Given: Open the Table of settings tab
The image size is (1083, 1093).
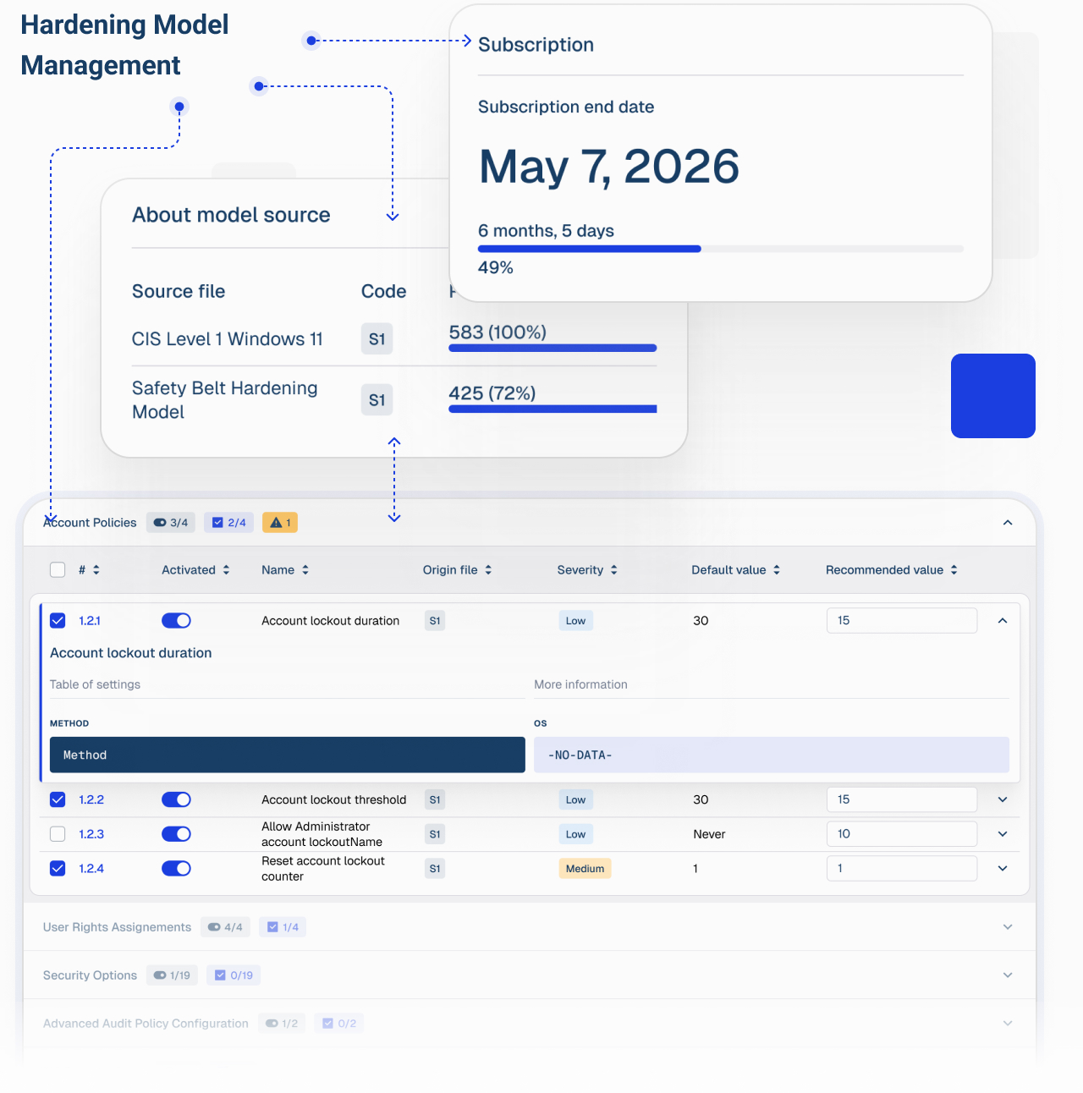Looking at the screenshot, I should tap(95, 684).
